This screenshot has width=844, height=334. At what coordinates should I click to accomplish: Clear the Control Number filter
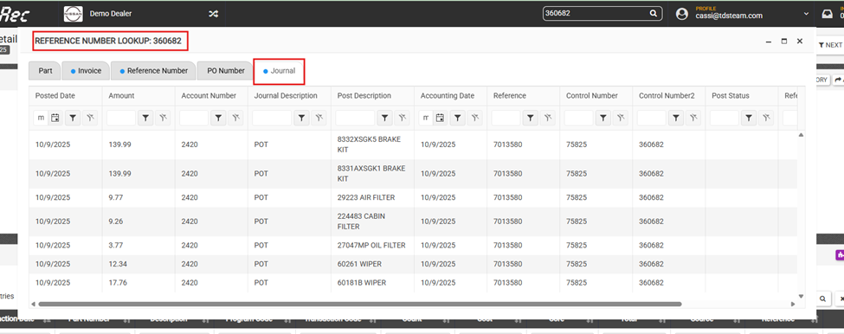621,118
